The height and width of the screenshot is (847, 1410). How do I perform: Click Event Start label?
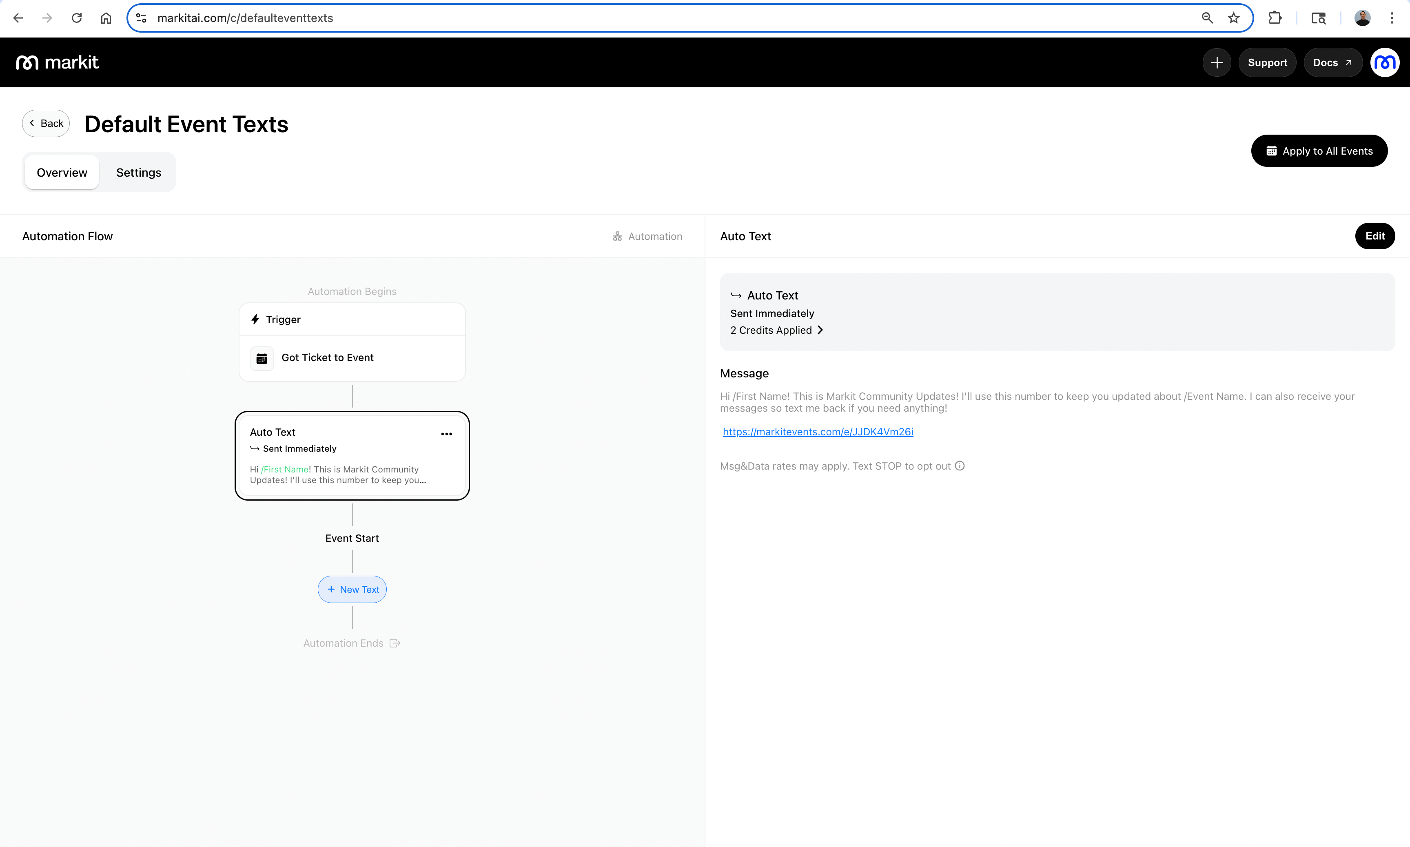[352, 538]
